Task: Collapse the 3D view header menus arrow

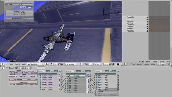Action: [7, 64]
